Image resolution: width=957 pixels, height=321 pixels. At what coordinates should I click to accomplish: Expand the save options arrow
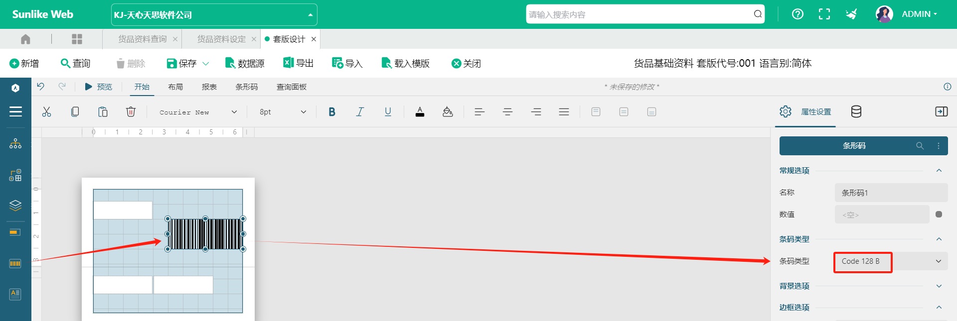coord(206,64)
